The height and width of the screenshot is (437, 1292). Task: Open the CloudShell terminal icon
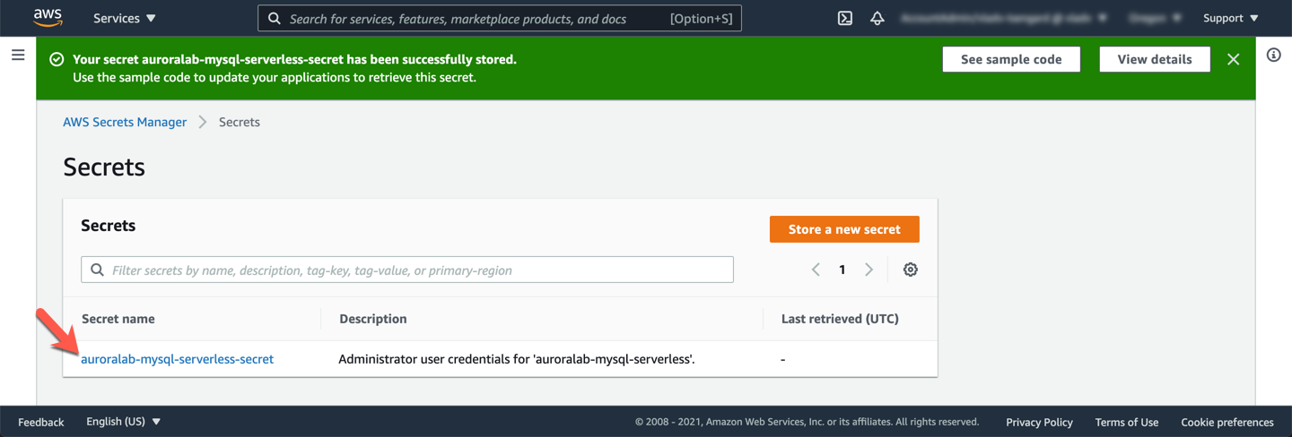tap(844, 18)
